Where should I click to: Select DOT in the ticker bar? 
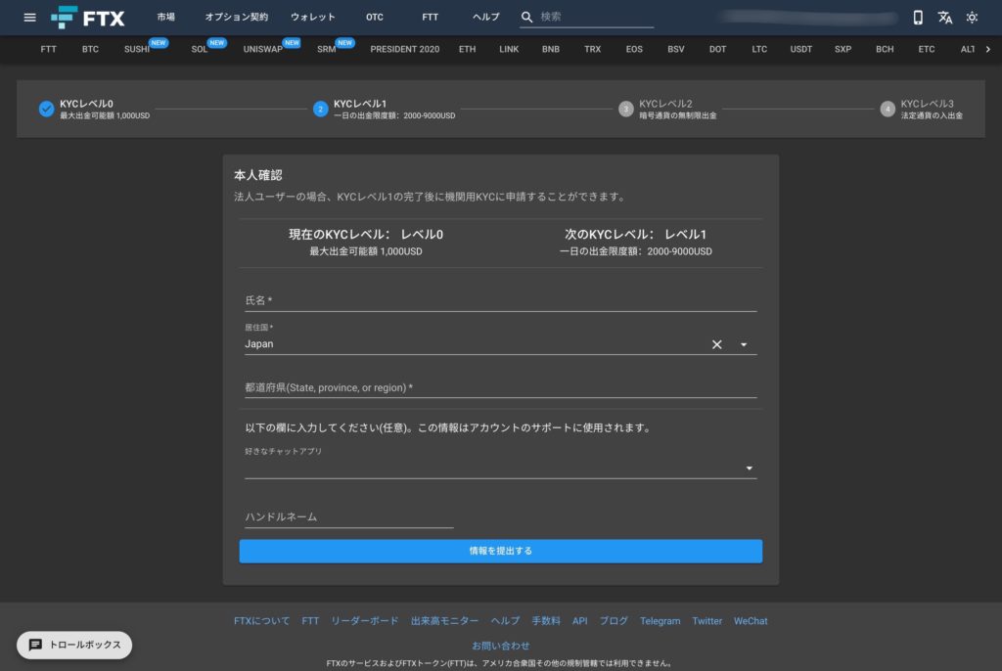click(717, 49)
